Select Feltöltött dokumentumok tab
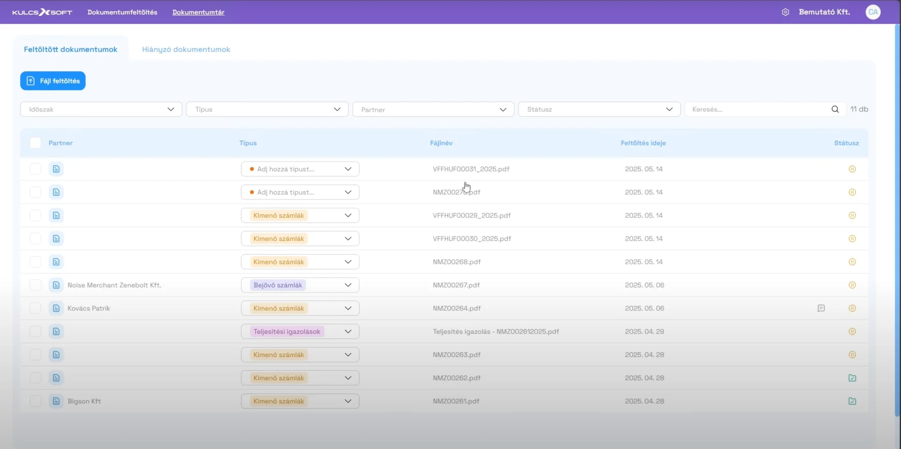This screenshot has height=449, width=901. coord(70,49)
